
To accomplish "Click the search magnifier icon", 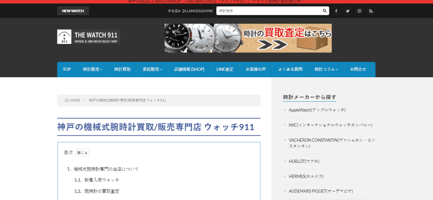I will pyautogui.click(x=324, y=11).
